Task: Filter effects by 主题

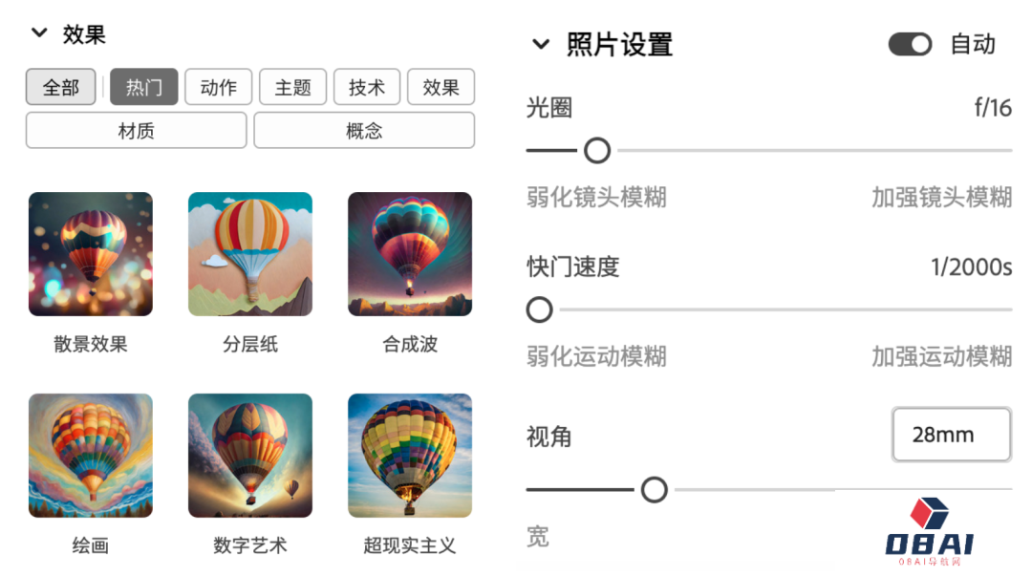Action: click(293, 87)
